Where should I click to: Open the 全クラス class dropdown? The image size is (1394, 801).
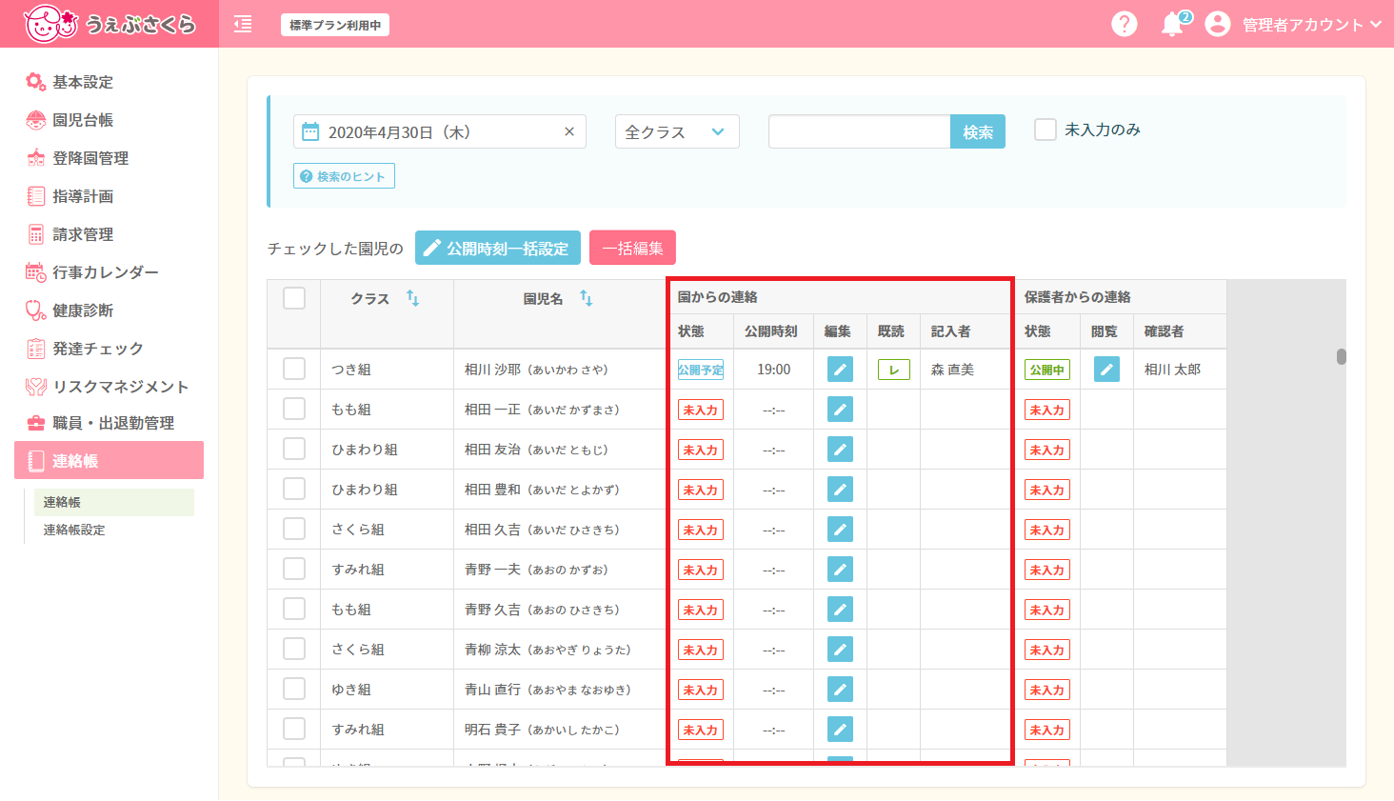pyautogui.click(x=677, y=131)
